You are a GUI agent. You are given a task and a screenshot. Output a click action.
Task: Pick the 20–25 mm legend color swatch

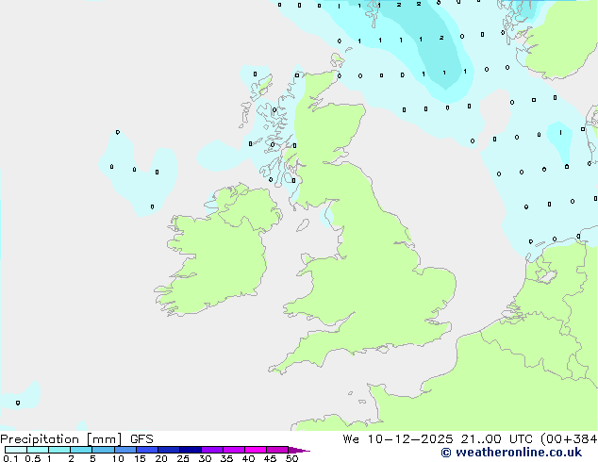pos(169,450)
